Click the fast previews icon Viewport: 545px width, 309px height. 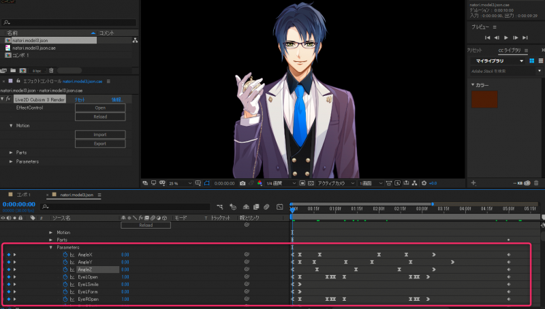click(x=397, y=183)
